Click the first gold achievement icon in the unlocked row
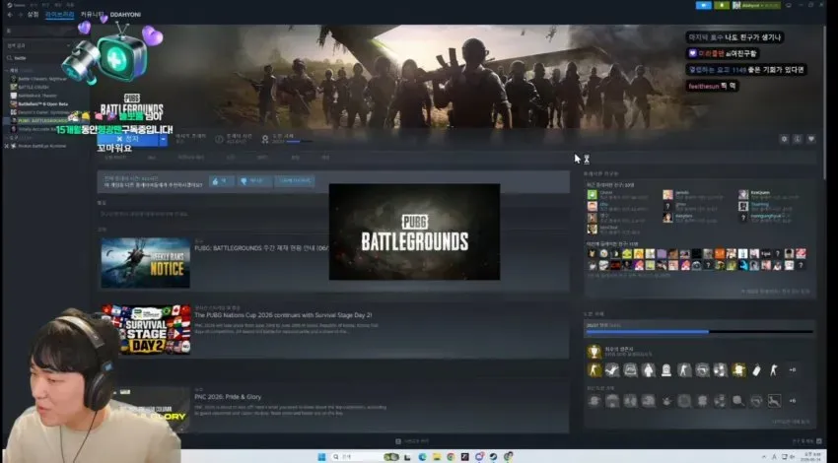The image size is (838, 463). point(594,369)
